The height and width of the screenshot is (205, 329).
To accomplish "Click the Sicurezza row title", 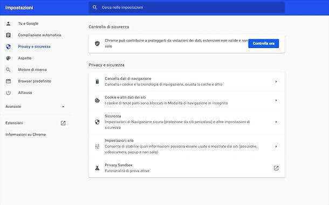I will [113, 116].
